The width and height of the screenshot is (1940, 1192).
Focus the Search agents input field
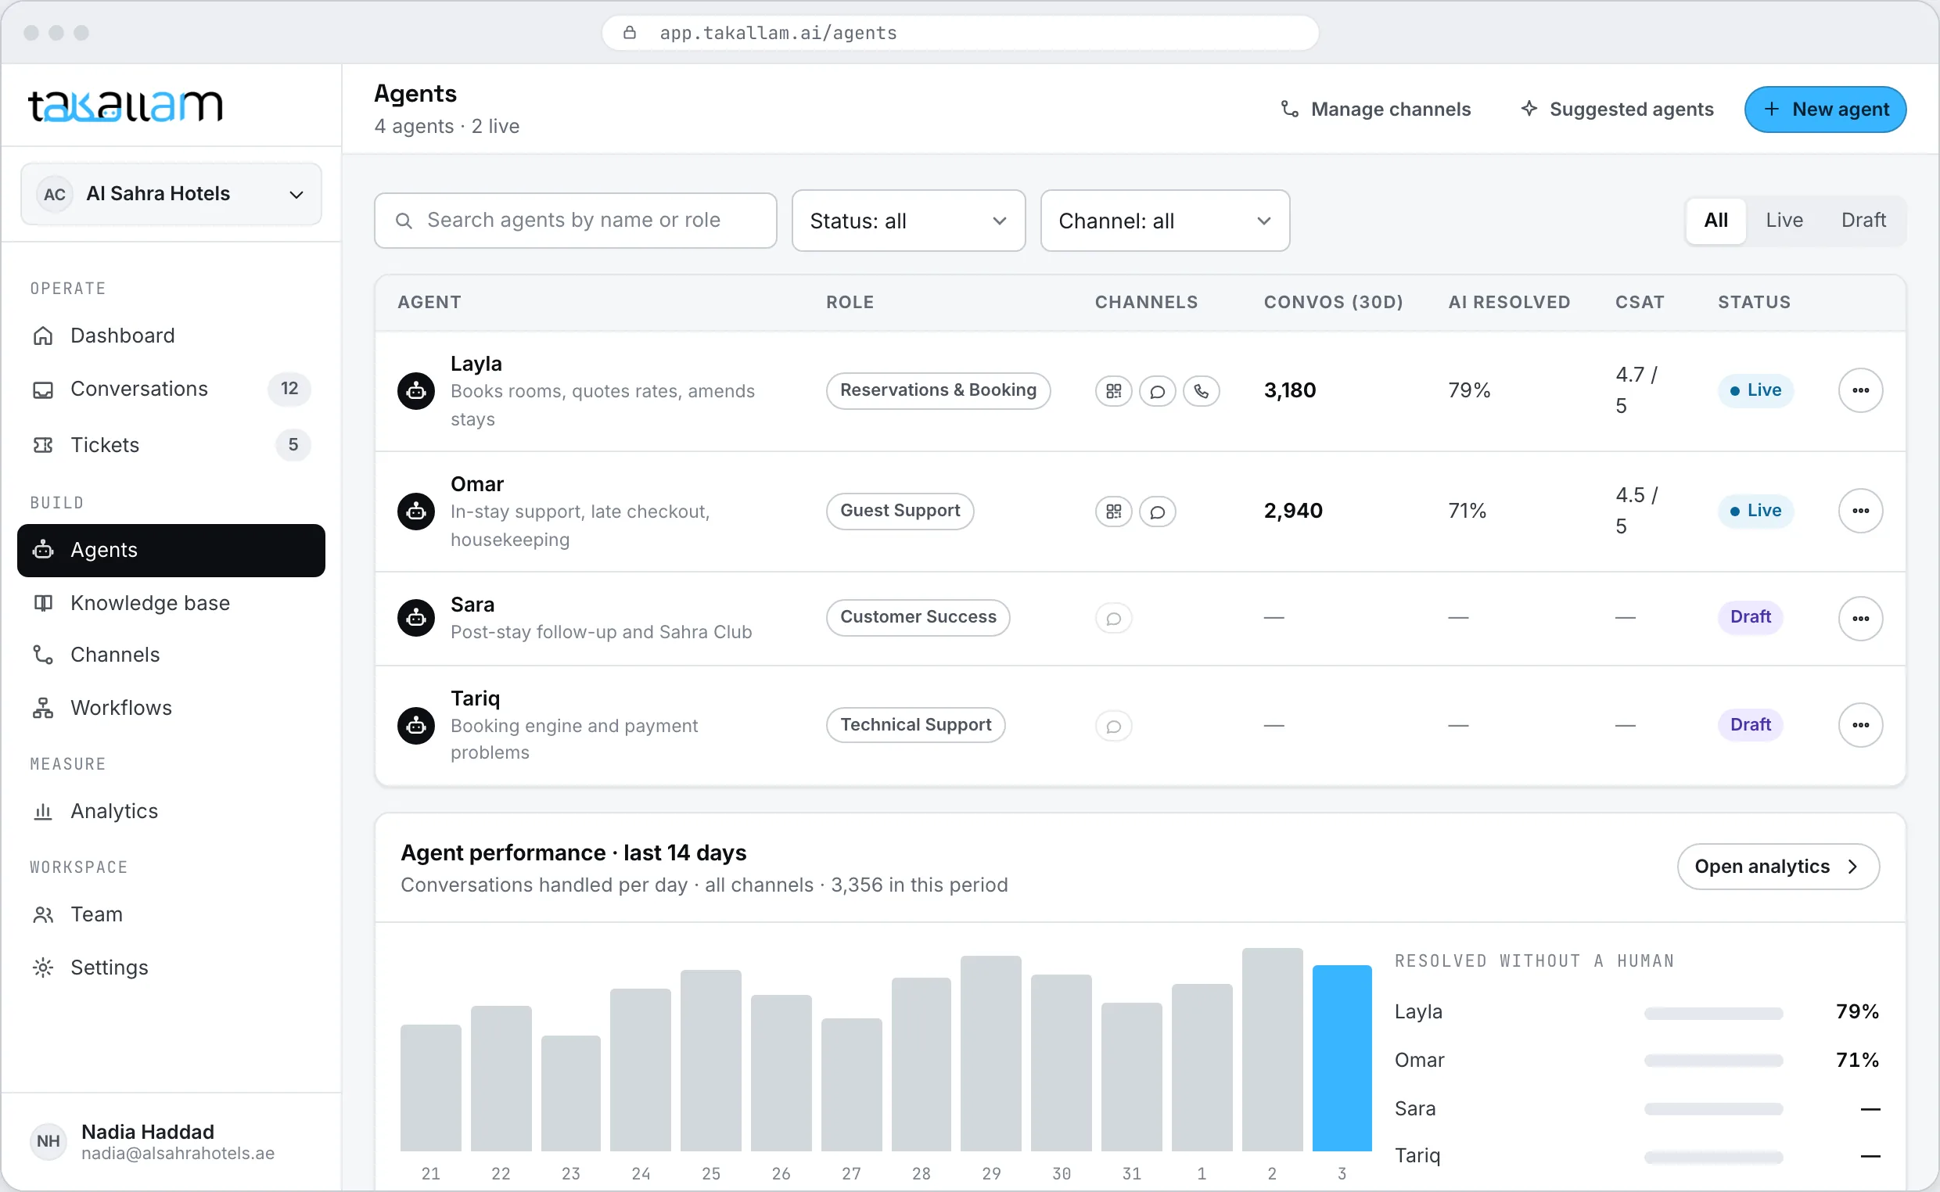click(x=576, y=221)
